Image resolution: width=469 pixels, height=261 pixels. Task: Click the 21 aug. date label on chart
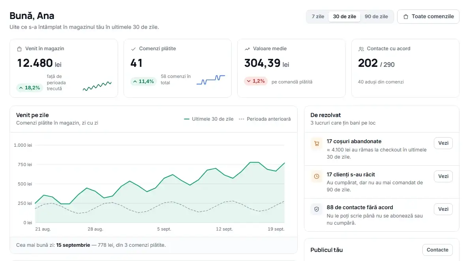pos(43,229)
